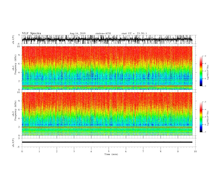
Task: Click the flat ch.3 voltage trace
Action: [107, 142]
